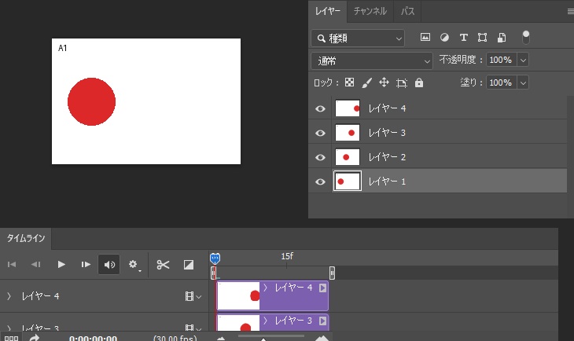Expand レイヤー 4 clip properties chevron

[266, 288]
